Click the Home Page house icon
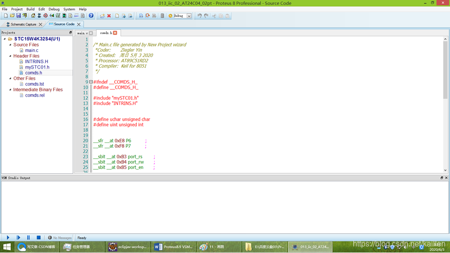 click(33, 16)
